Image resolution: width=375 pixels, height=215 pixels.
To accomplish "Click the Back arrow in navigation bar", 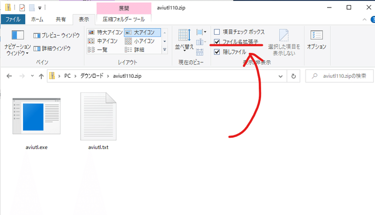I will point(9,76).
